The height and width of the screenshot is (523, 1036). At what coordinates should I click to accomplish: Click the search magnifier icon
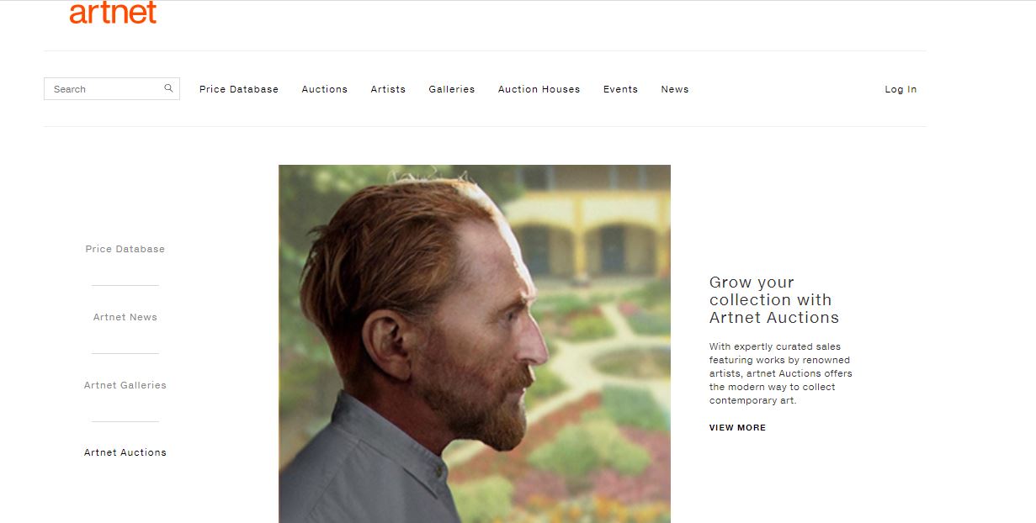167,87
